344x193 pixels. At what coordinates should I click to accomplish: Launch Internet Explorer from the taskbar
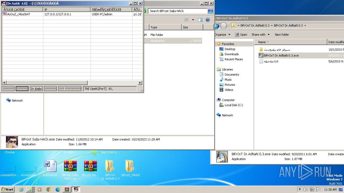[x=21, y=190]
